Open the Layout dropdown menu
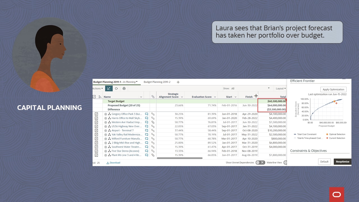359x202 pixels. 280,88
